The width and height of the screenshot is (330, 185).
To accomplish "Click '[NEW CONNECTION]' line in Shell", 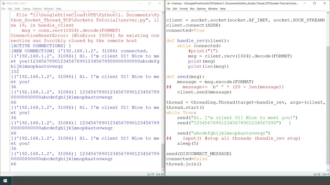I will point(79,51).
